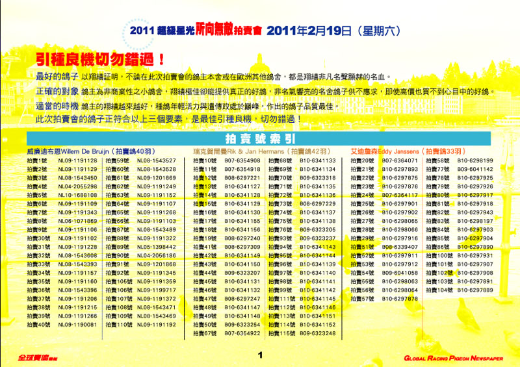The height and width of the screenshot is (367, 520).
Task: Click ring number B07-6364117
Action: (400, 195)
